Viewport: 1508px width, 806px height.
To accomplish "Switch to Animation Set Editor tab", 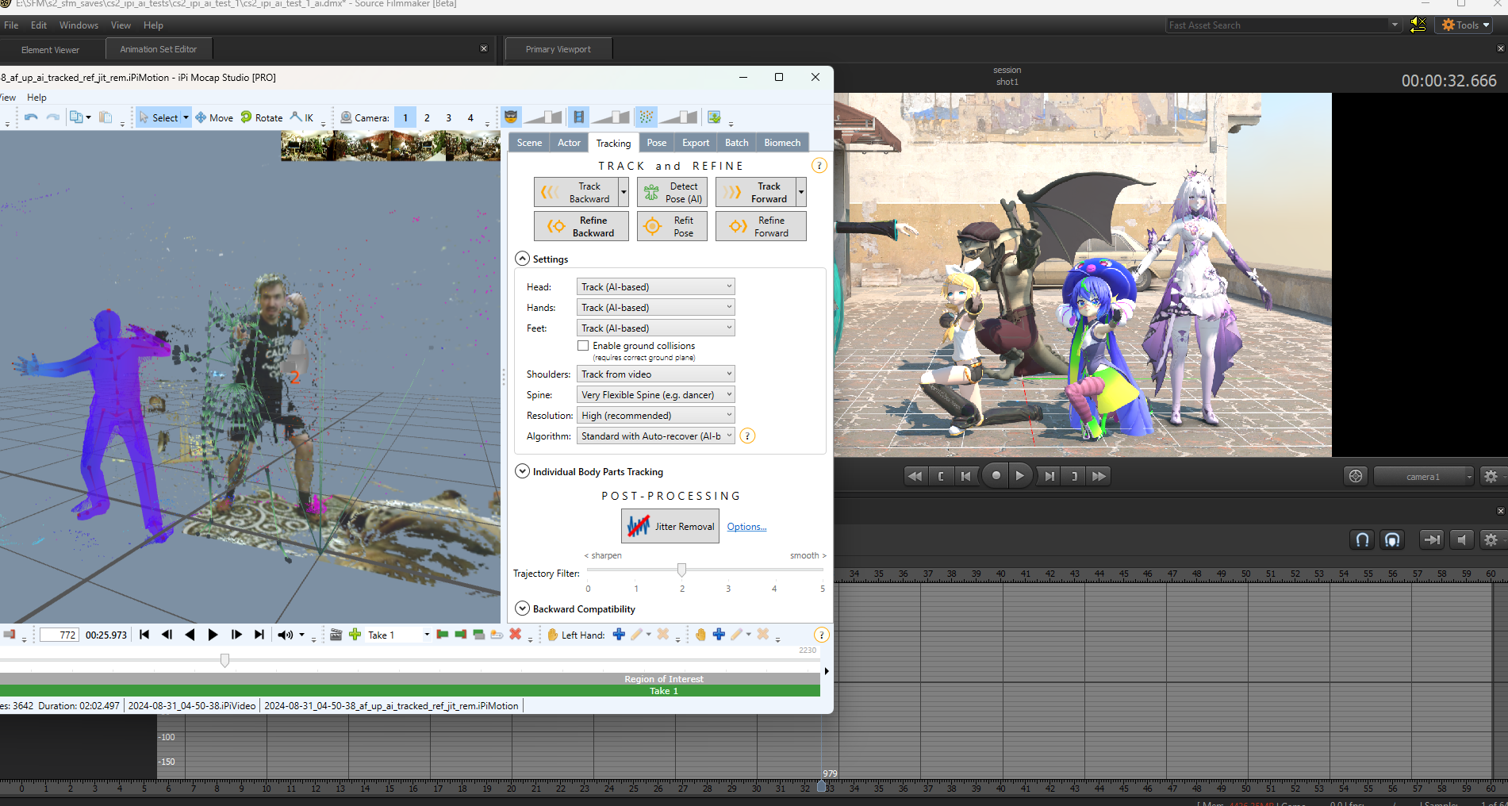I will pyautogui.click(x=159, y=49).
